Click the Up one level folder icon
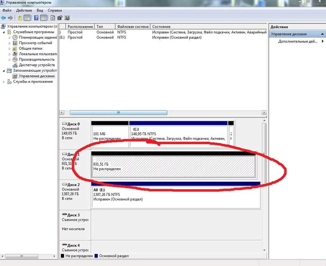This screenshot has width=326, height=266. 20,18
